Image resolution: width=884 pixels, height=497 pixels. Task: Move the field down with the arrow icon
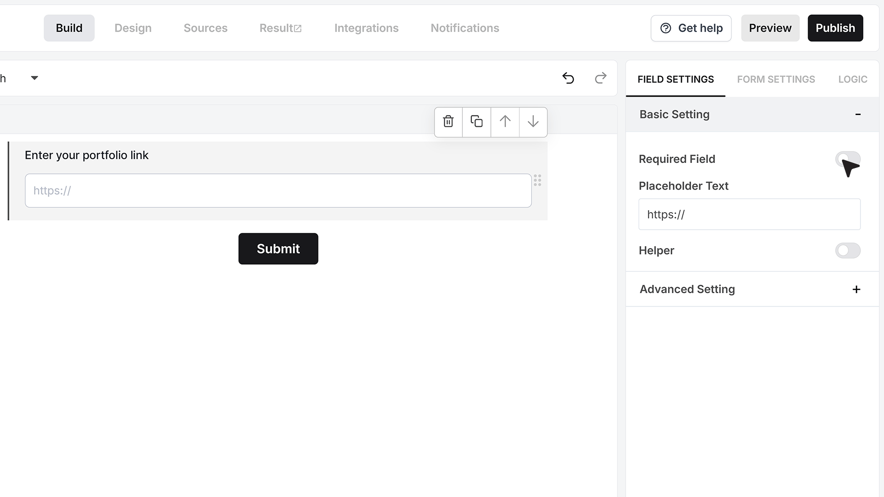(533, 122)
